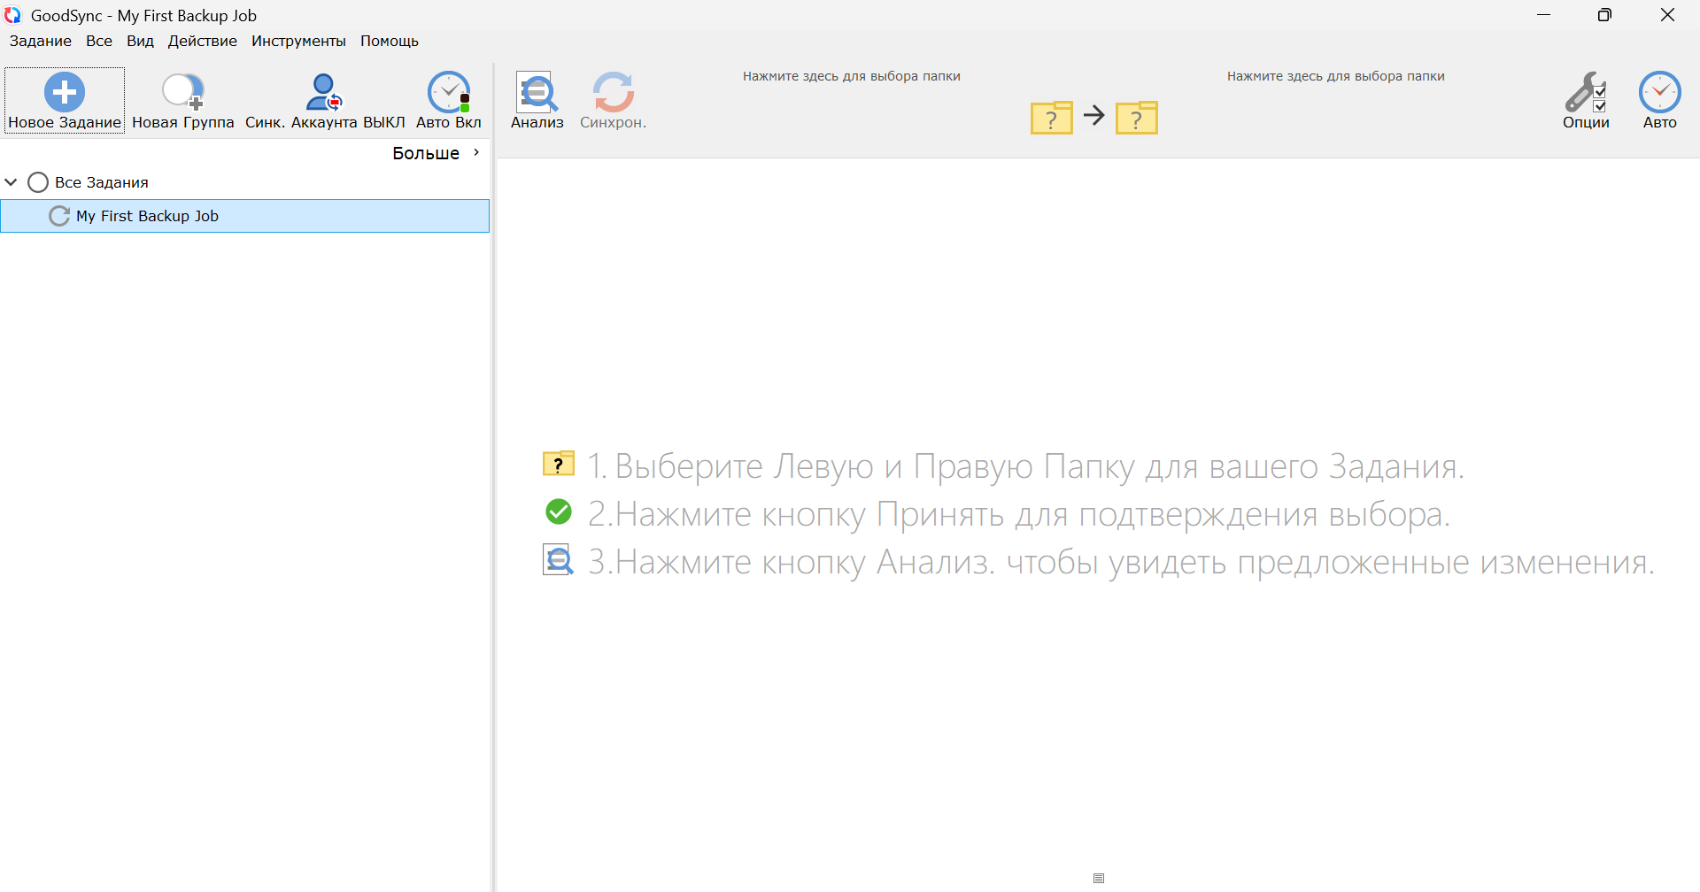Select the left folder question-mark icon
This screenshot has width=1700, height=892.
click(1051, 117)
